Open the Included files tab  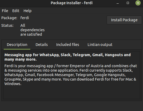pyautogui.click(x=67, y=45)
